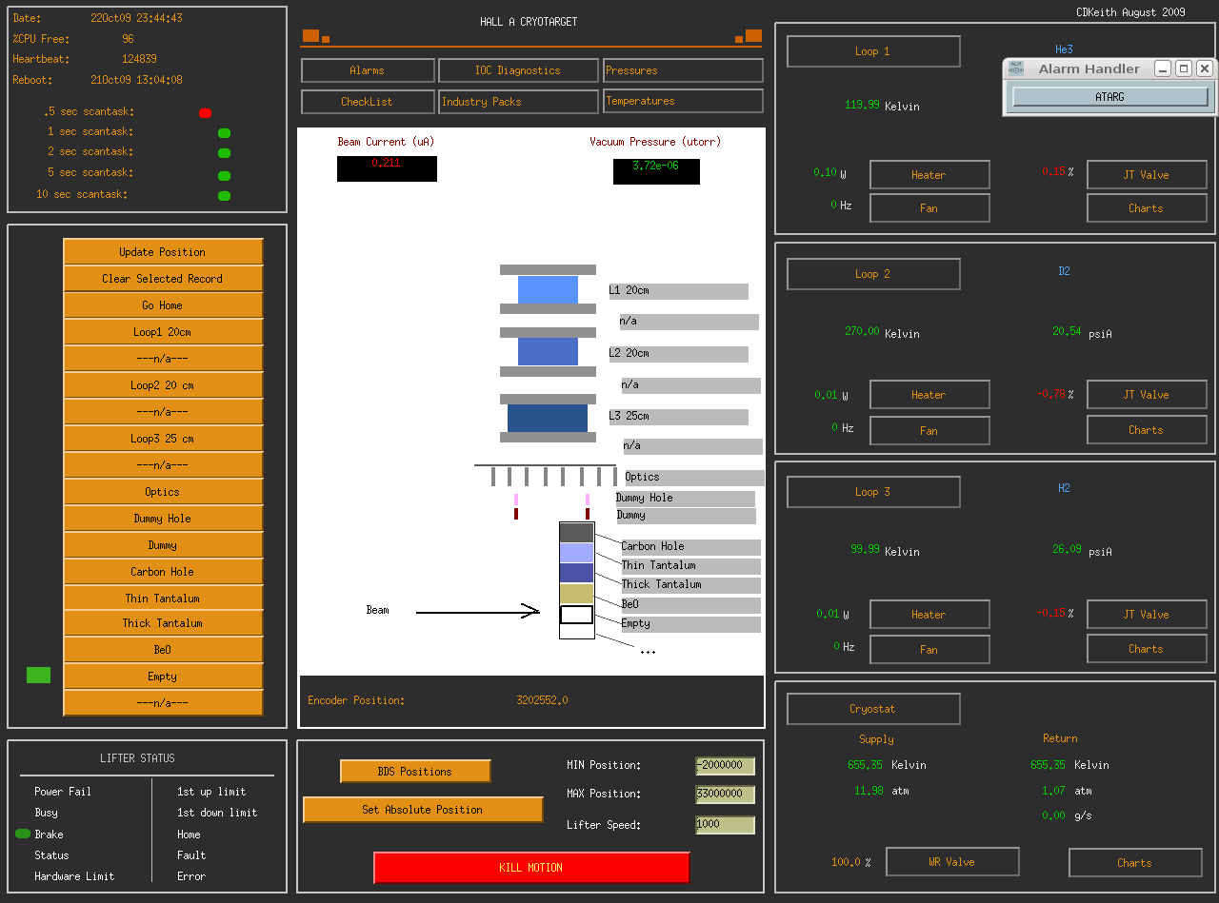Screen dimensions: 1219x903
Task: Click green indicator beside Empty button
Action: coord(38,676)
